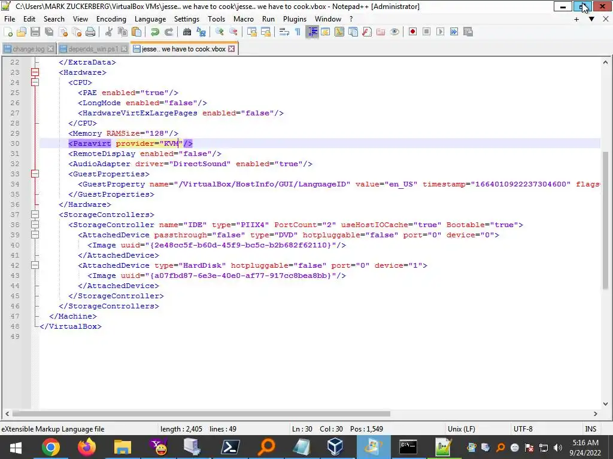This screenshot has width=613, height=459.
Task: Click the Unix (LF) line ending status field
Action: [462, 429]
